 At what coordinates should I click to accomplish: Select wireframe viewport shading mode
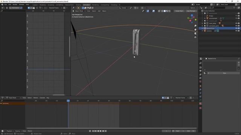pyautogui.click(x=162, y=11)
